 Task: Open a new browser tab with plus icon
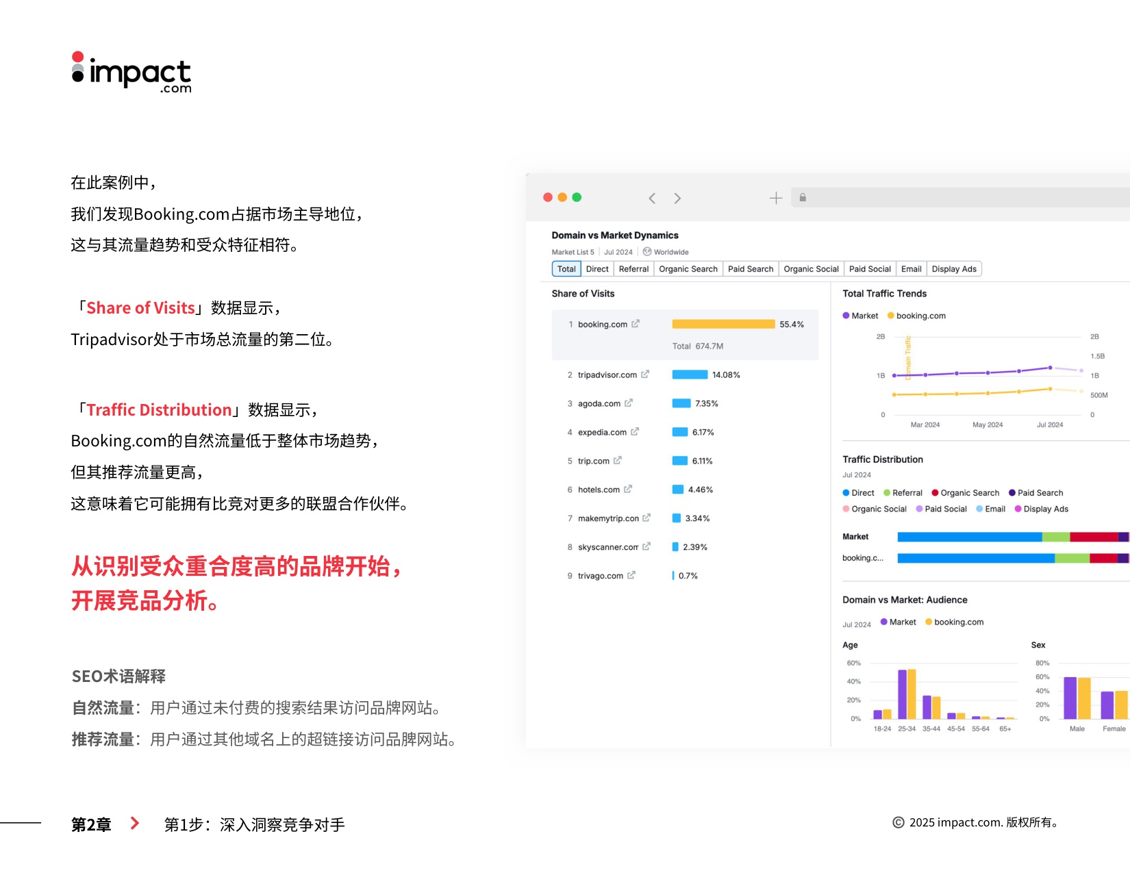point(776,198)
